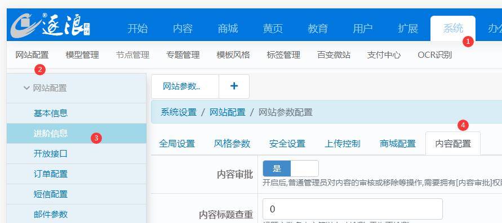Go to OCR识别 submenu
Viewport: 502px width, 223px height.
[x=435, y=55]
